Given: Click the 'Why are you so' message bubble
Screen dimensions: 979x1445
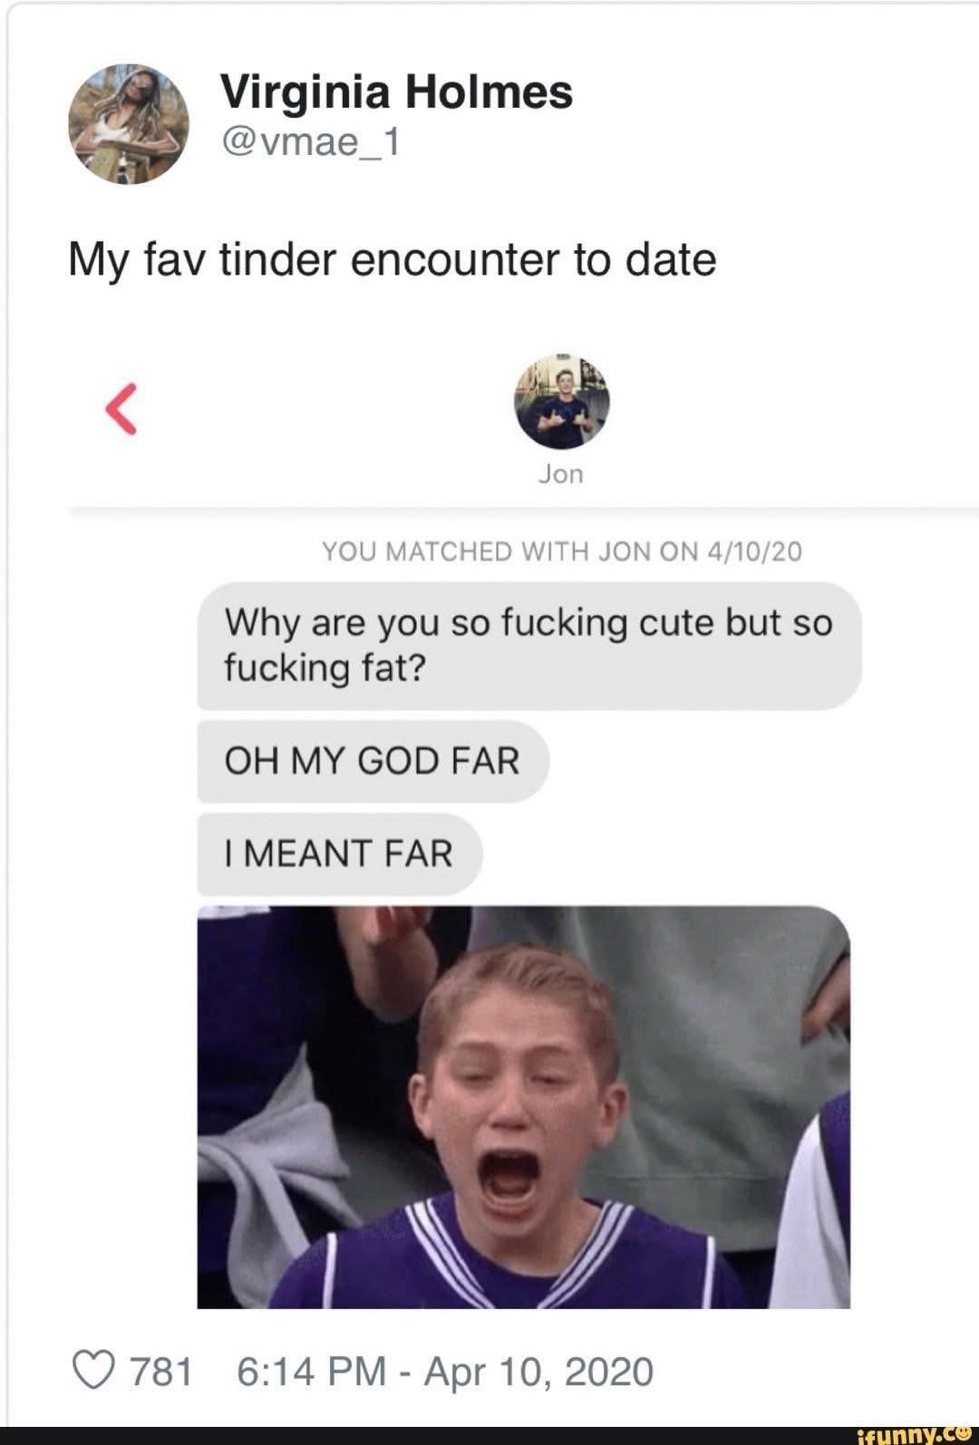Looking at the screenshot, I should coord(529,645).
